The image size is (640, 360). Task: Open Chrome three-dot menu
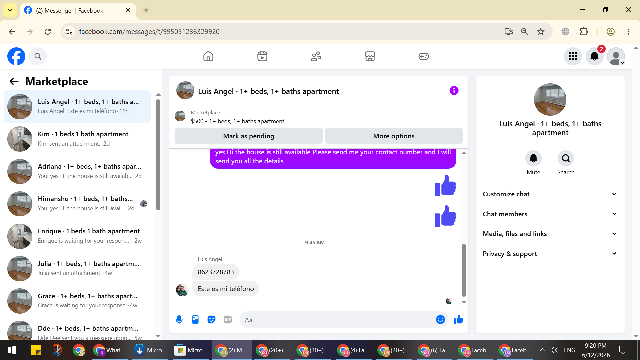629,31
